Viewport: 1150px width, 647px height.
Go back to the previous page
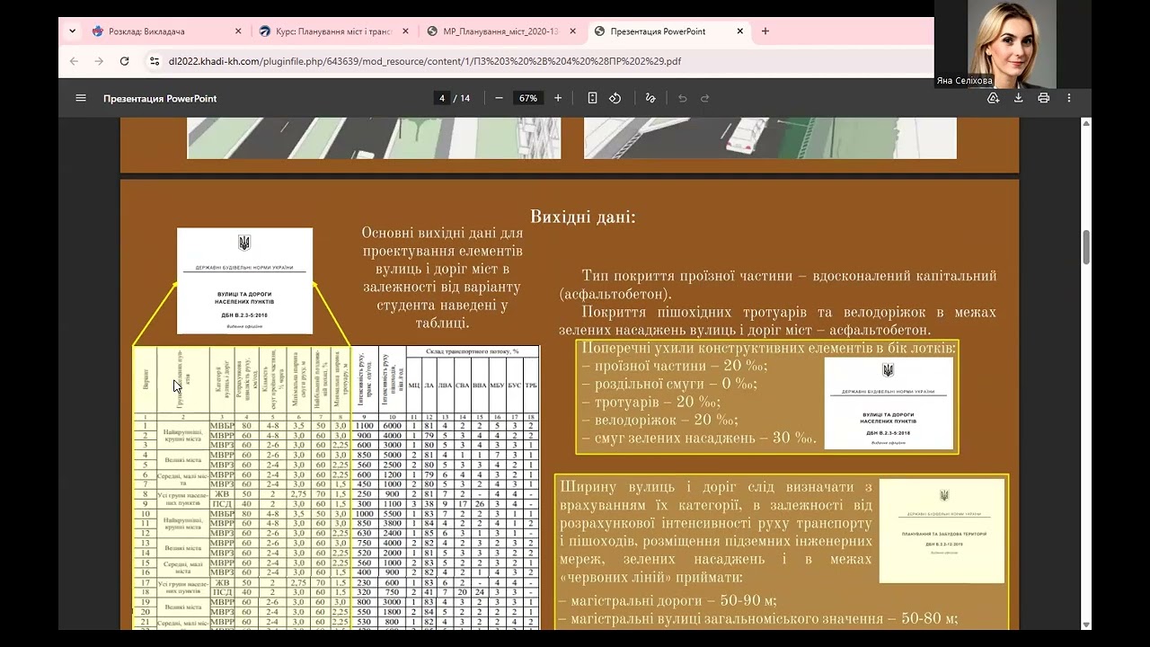tap(74, 61)
